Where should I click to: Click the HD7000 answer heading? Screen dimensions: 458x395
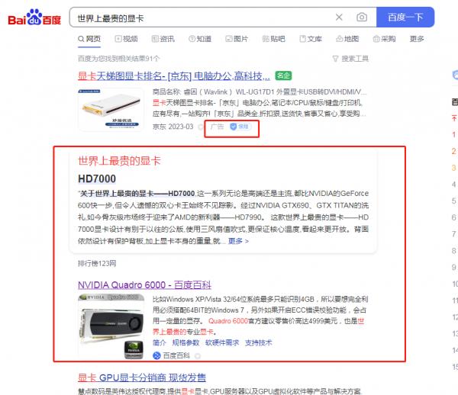click(x=97, y=178)
